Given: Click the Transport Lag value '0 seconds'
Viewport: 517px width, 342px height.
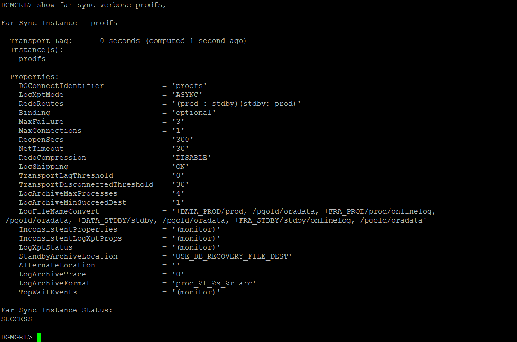Looking at the screenshot, I should pyautogui.click(x=120, y=41).
